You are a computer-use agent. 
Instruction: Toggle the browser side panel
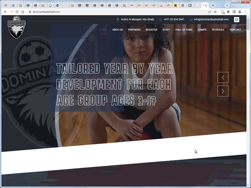(234, 12)
